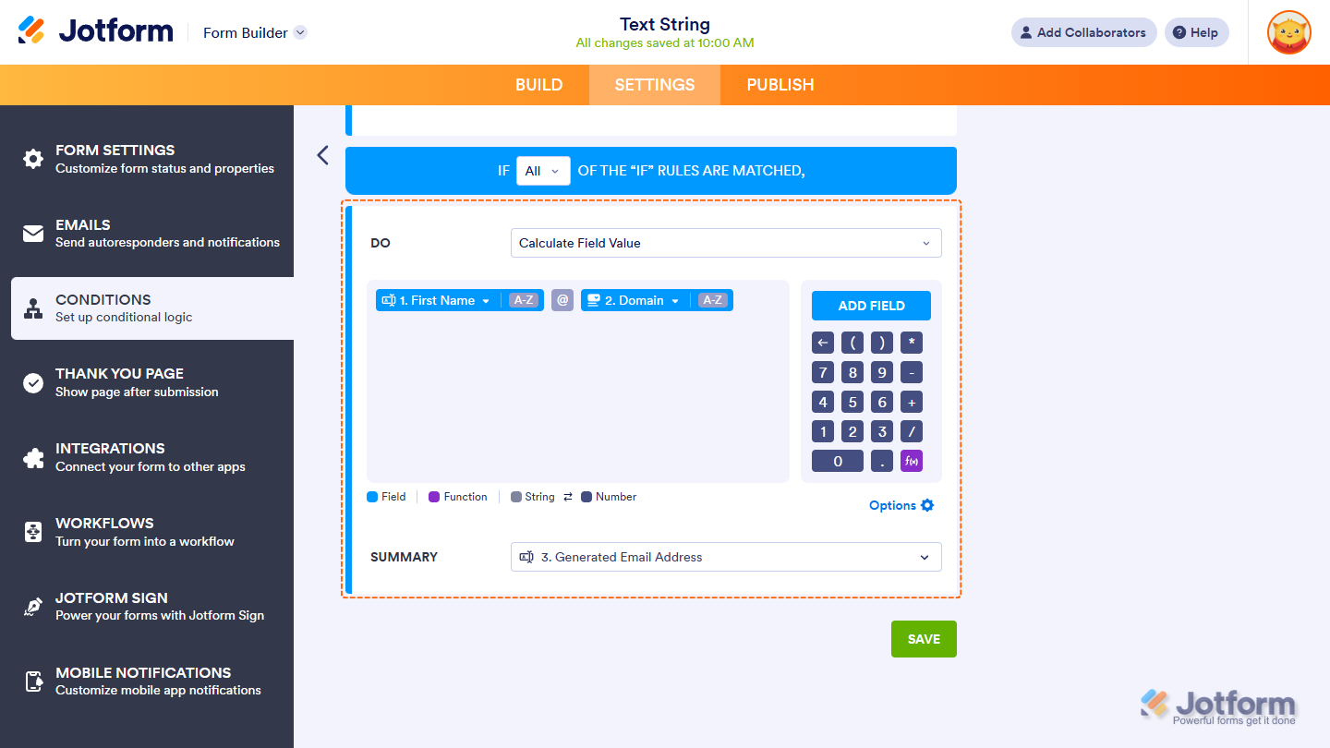Viewport: 1330px width, 748px height.
Task: Open Options with the gear icon
Action: (901, 505)
